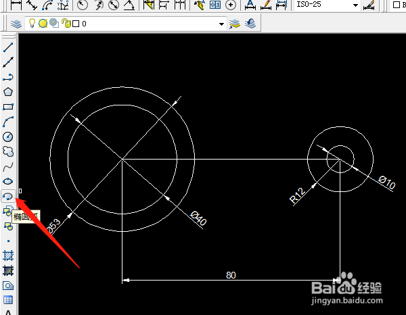Select Angular dimension tool

129,5
